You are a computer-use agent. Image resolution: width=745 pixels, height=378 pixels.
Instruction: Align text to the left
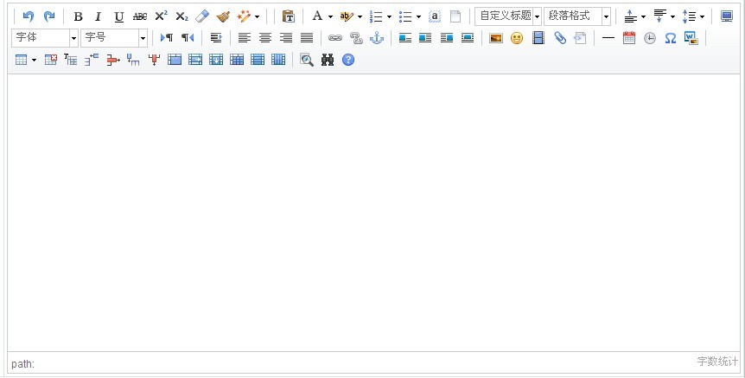(x=245, y=38)
